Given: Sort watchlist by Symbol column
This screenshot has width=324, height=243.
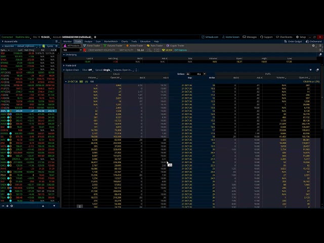Looking at the screenshot, I should coord(5,50).
